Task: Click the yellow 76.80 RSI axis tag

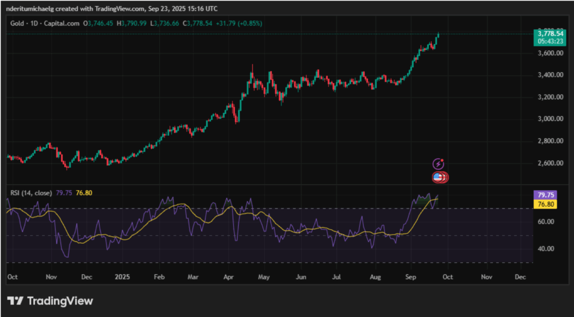Action: tap(546, 204)
